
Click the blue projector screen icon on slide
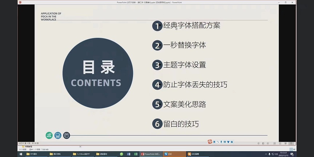coord(57,135)
